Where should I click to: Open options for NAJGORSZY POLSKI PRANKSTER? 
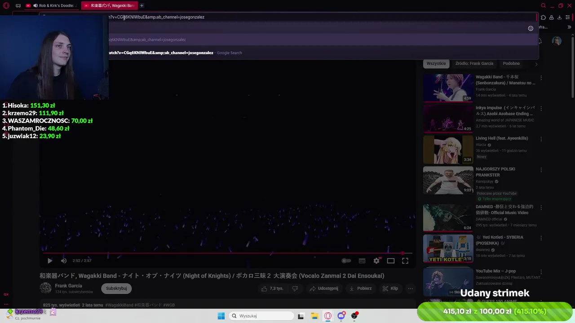pos(541,170)
